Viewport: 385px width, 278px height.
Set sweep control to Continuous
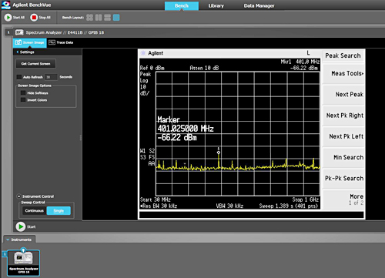click(x=34, y=211)
